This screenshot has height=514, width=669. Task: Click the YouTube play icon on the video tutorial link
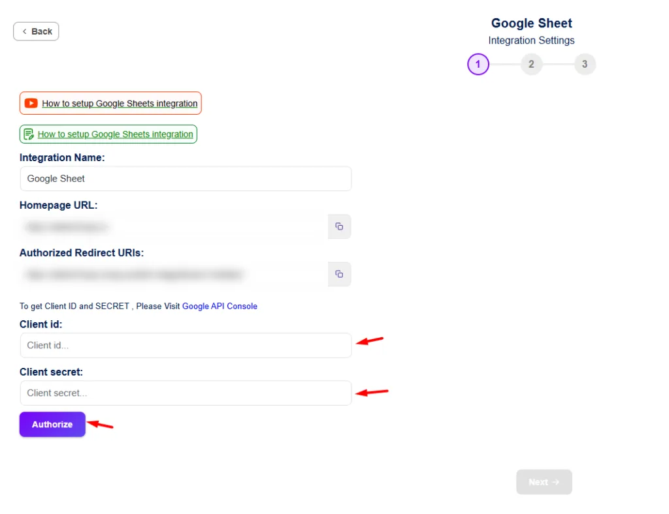click(30, 103)
